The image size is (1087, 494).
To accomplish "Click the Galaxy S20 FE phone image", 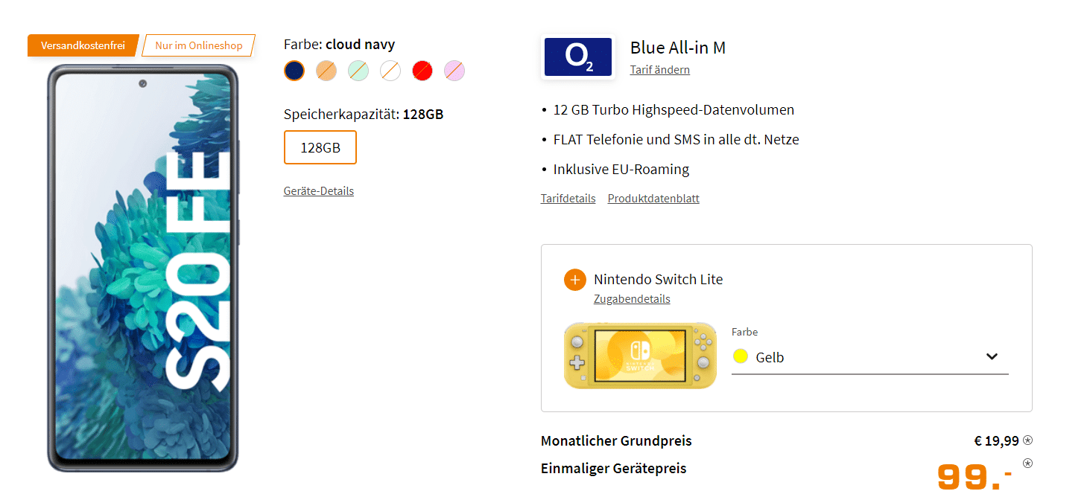I will pos(143,268).
